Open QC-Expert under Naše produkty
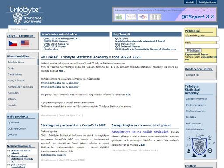Image resolution: width=224 pixels, height=168 pixels. (14, 122)
